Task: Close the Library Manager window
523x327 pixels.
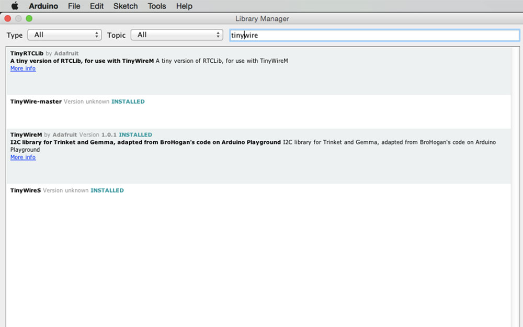Action: pos(8,18)
